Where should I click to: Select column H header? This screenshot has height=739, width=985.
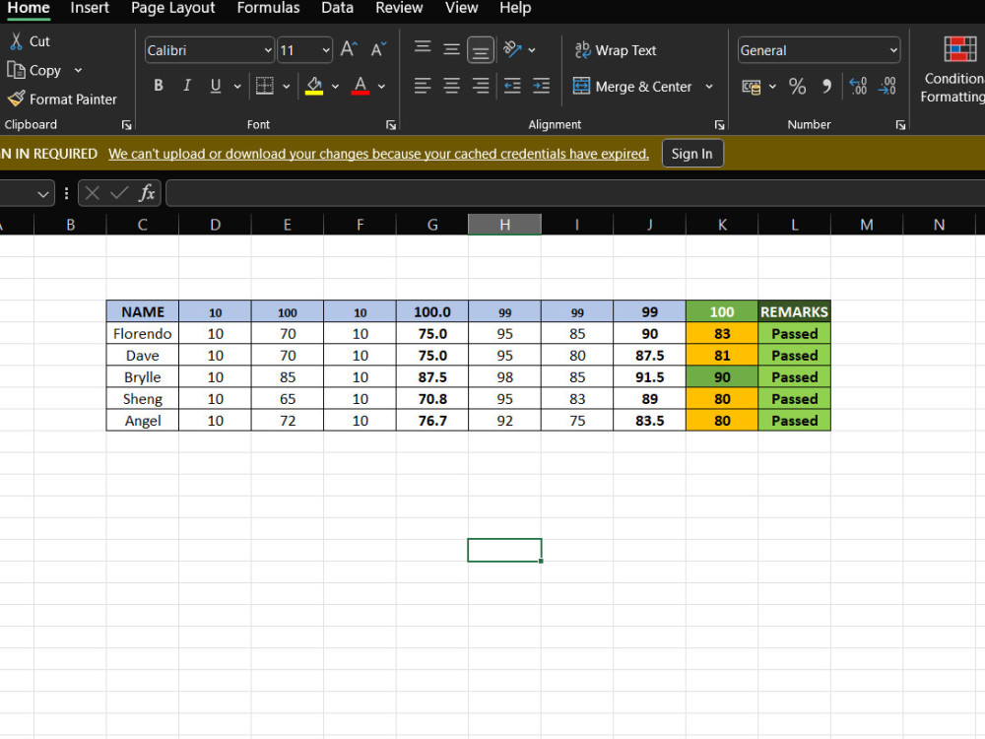point(504,225)
